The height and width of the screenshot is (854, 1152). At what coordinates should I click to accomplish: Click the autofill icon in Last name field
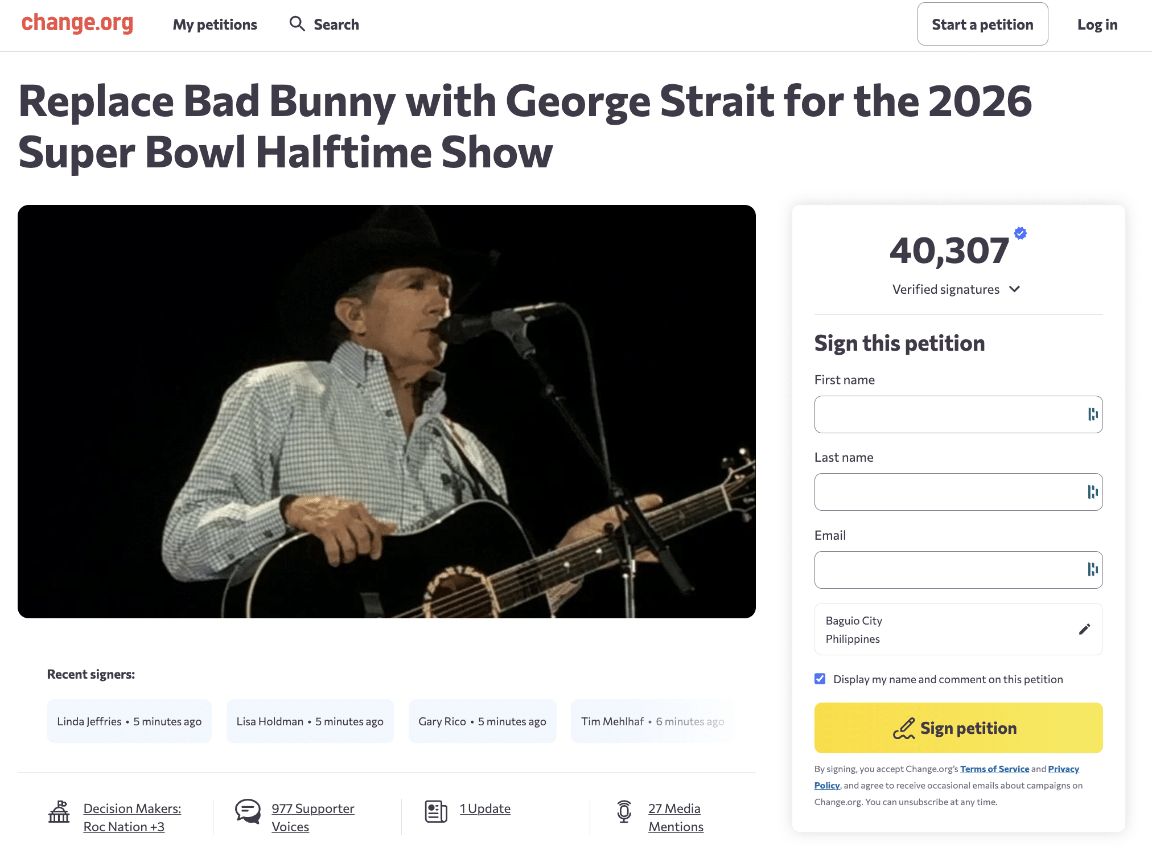coord(1093,492)
